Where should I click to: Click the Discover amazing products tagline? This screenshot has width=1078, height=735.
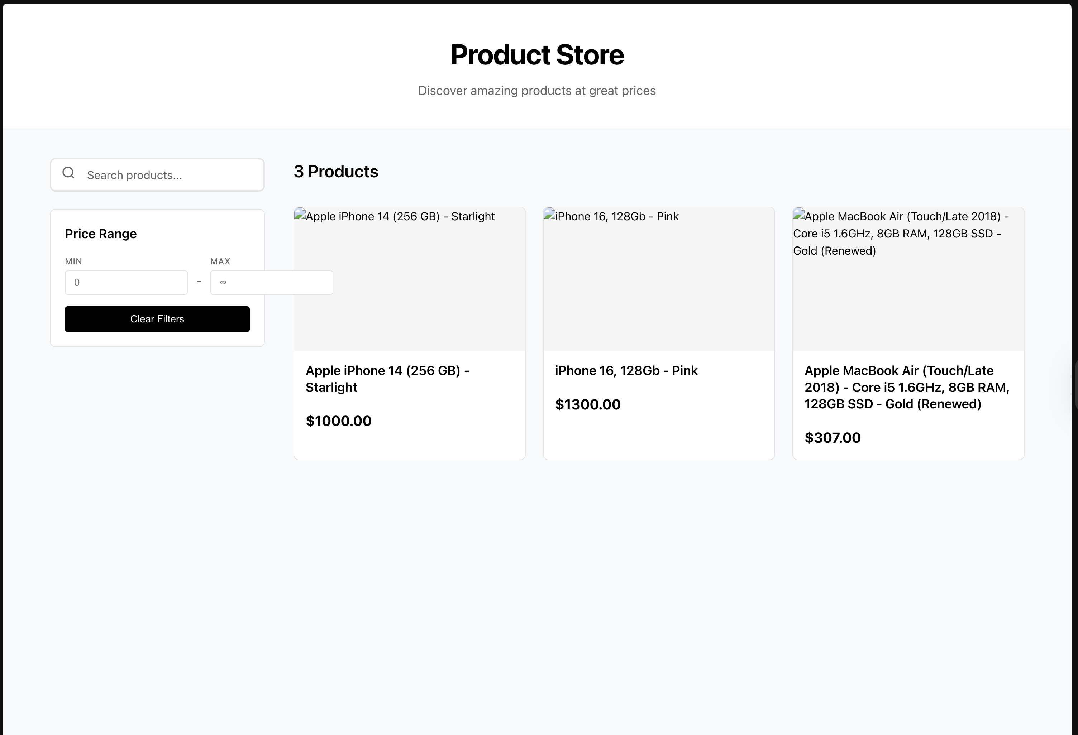537,90
